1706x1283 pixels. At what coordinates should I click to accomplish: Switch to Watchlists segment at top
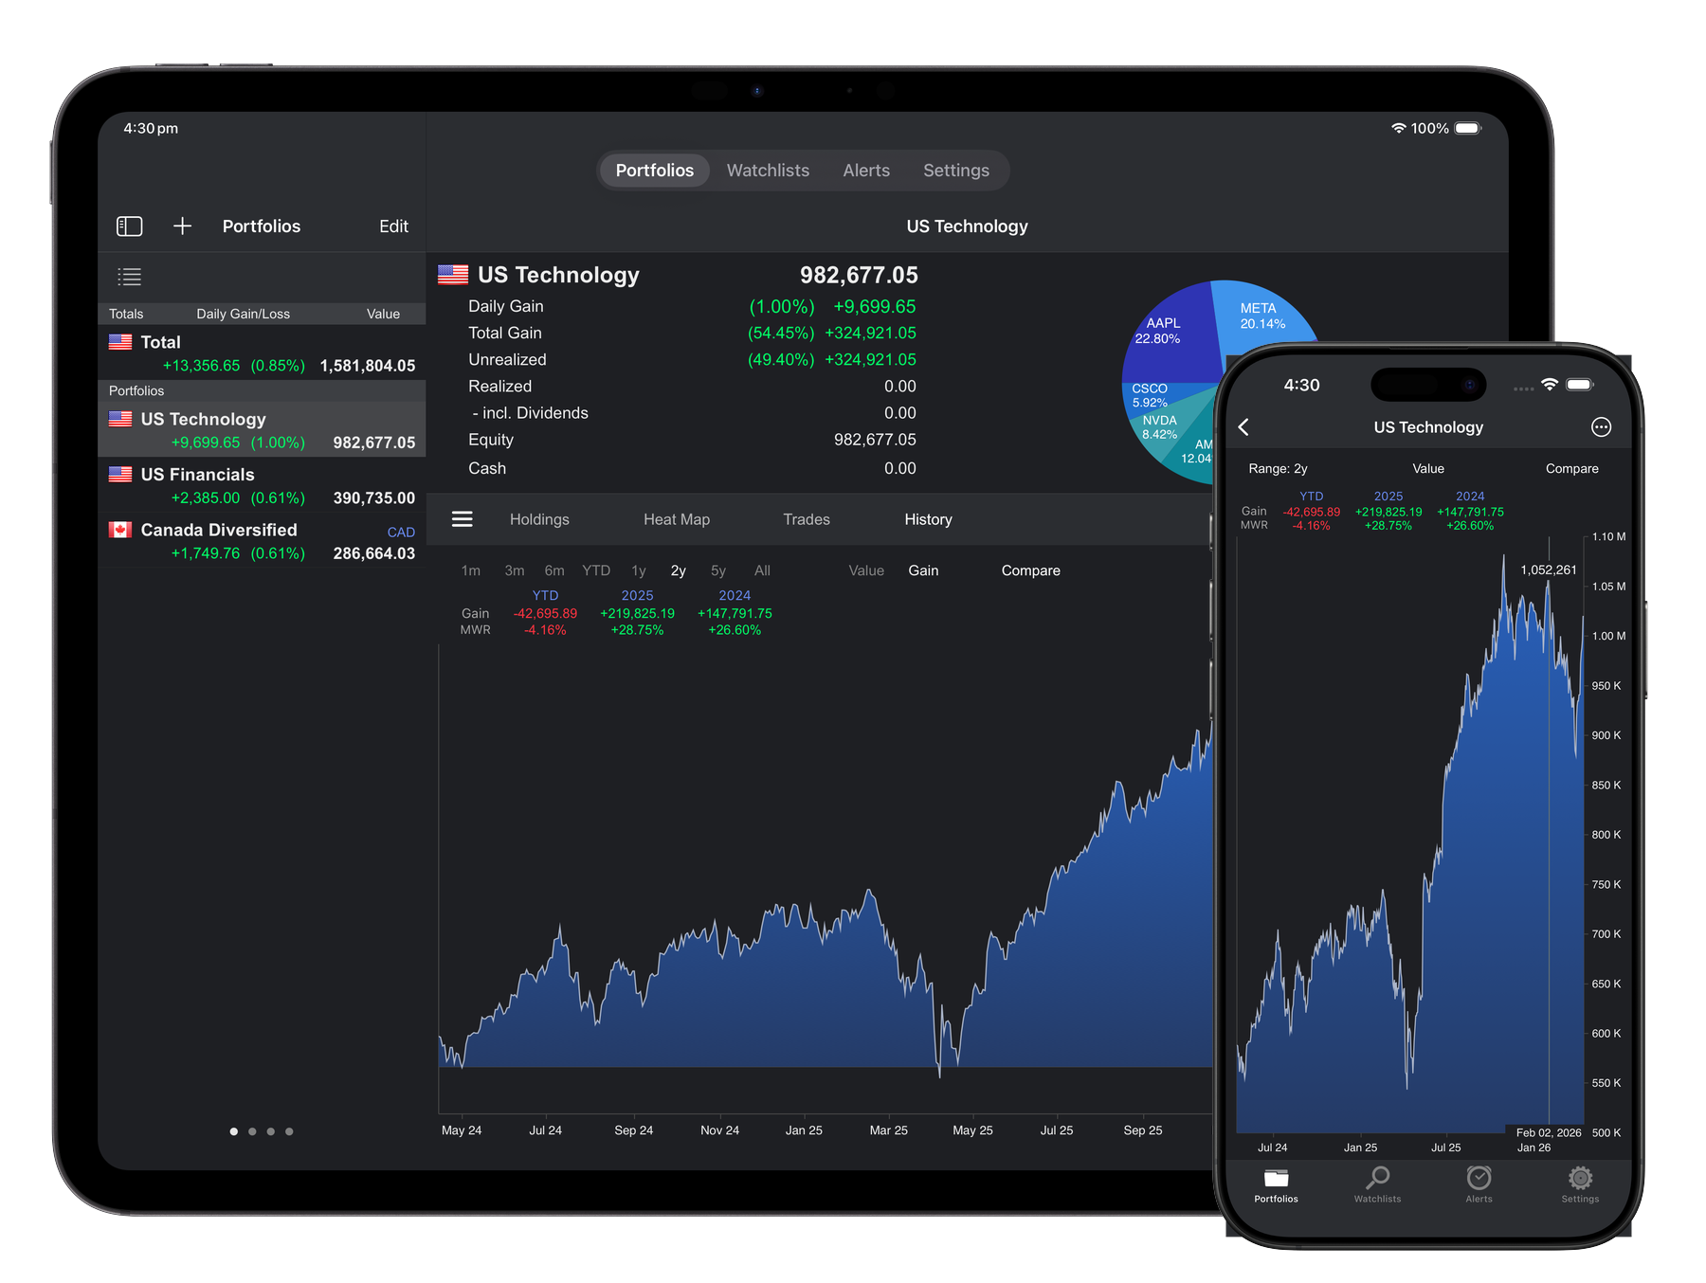point(768,171)
